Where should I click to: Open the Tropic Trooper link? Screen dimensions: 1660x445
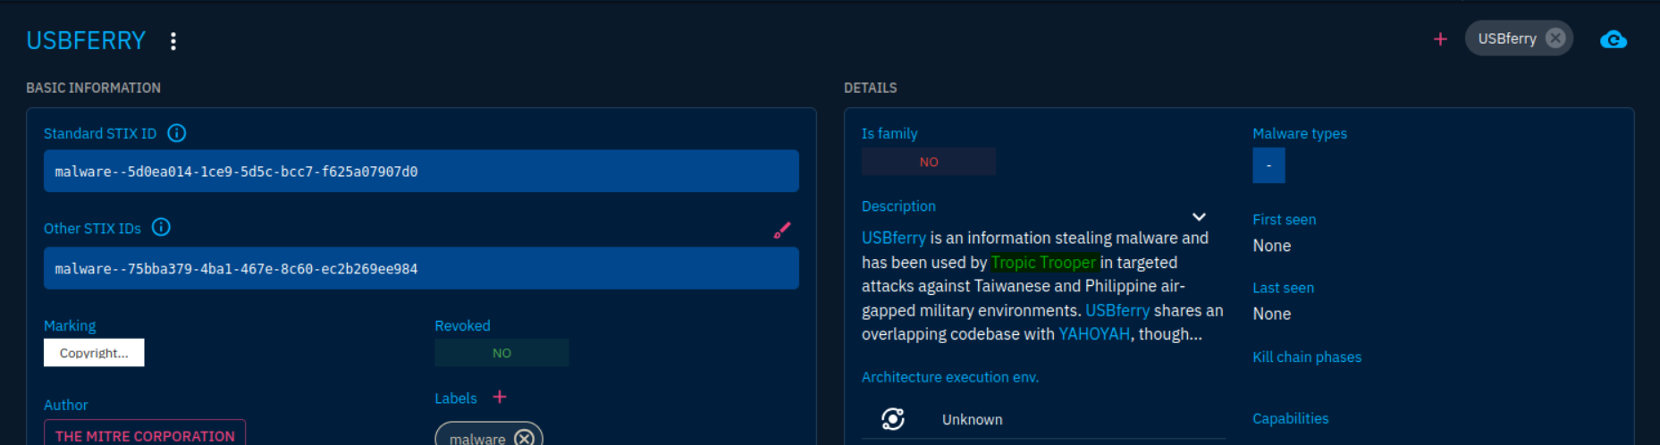[1043, 262]
